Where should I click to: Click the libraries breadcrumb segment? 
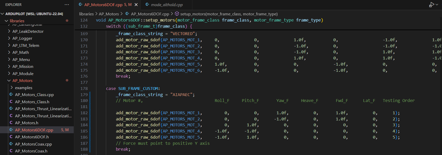(86, 14)
